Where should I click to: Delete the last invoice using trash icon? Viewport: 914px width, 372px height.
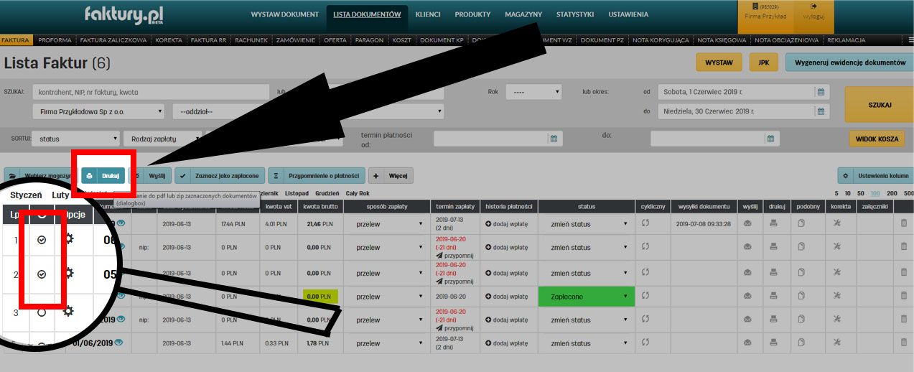[903, 343]
